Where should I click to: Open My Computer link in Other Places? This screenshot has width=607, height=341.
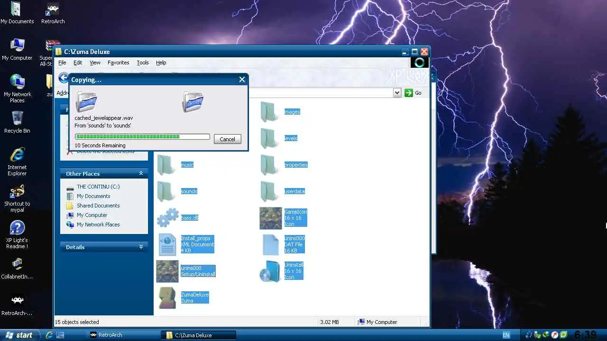(x=92, y=215)
